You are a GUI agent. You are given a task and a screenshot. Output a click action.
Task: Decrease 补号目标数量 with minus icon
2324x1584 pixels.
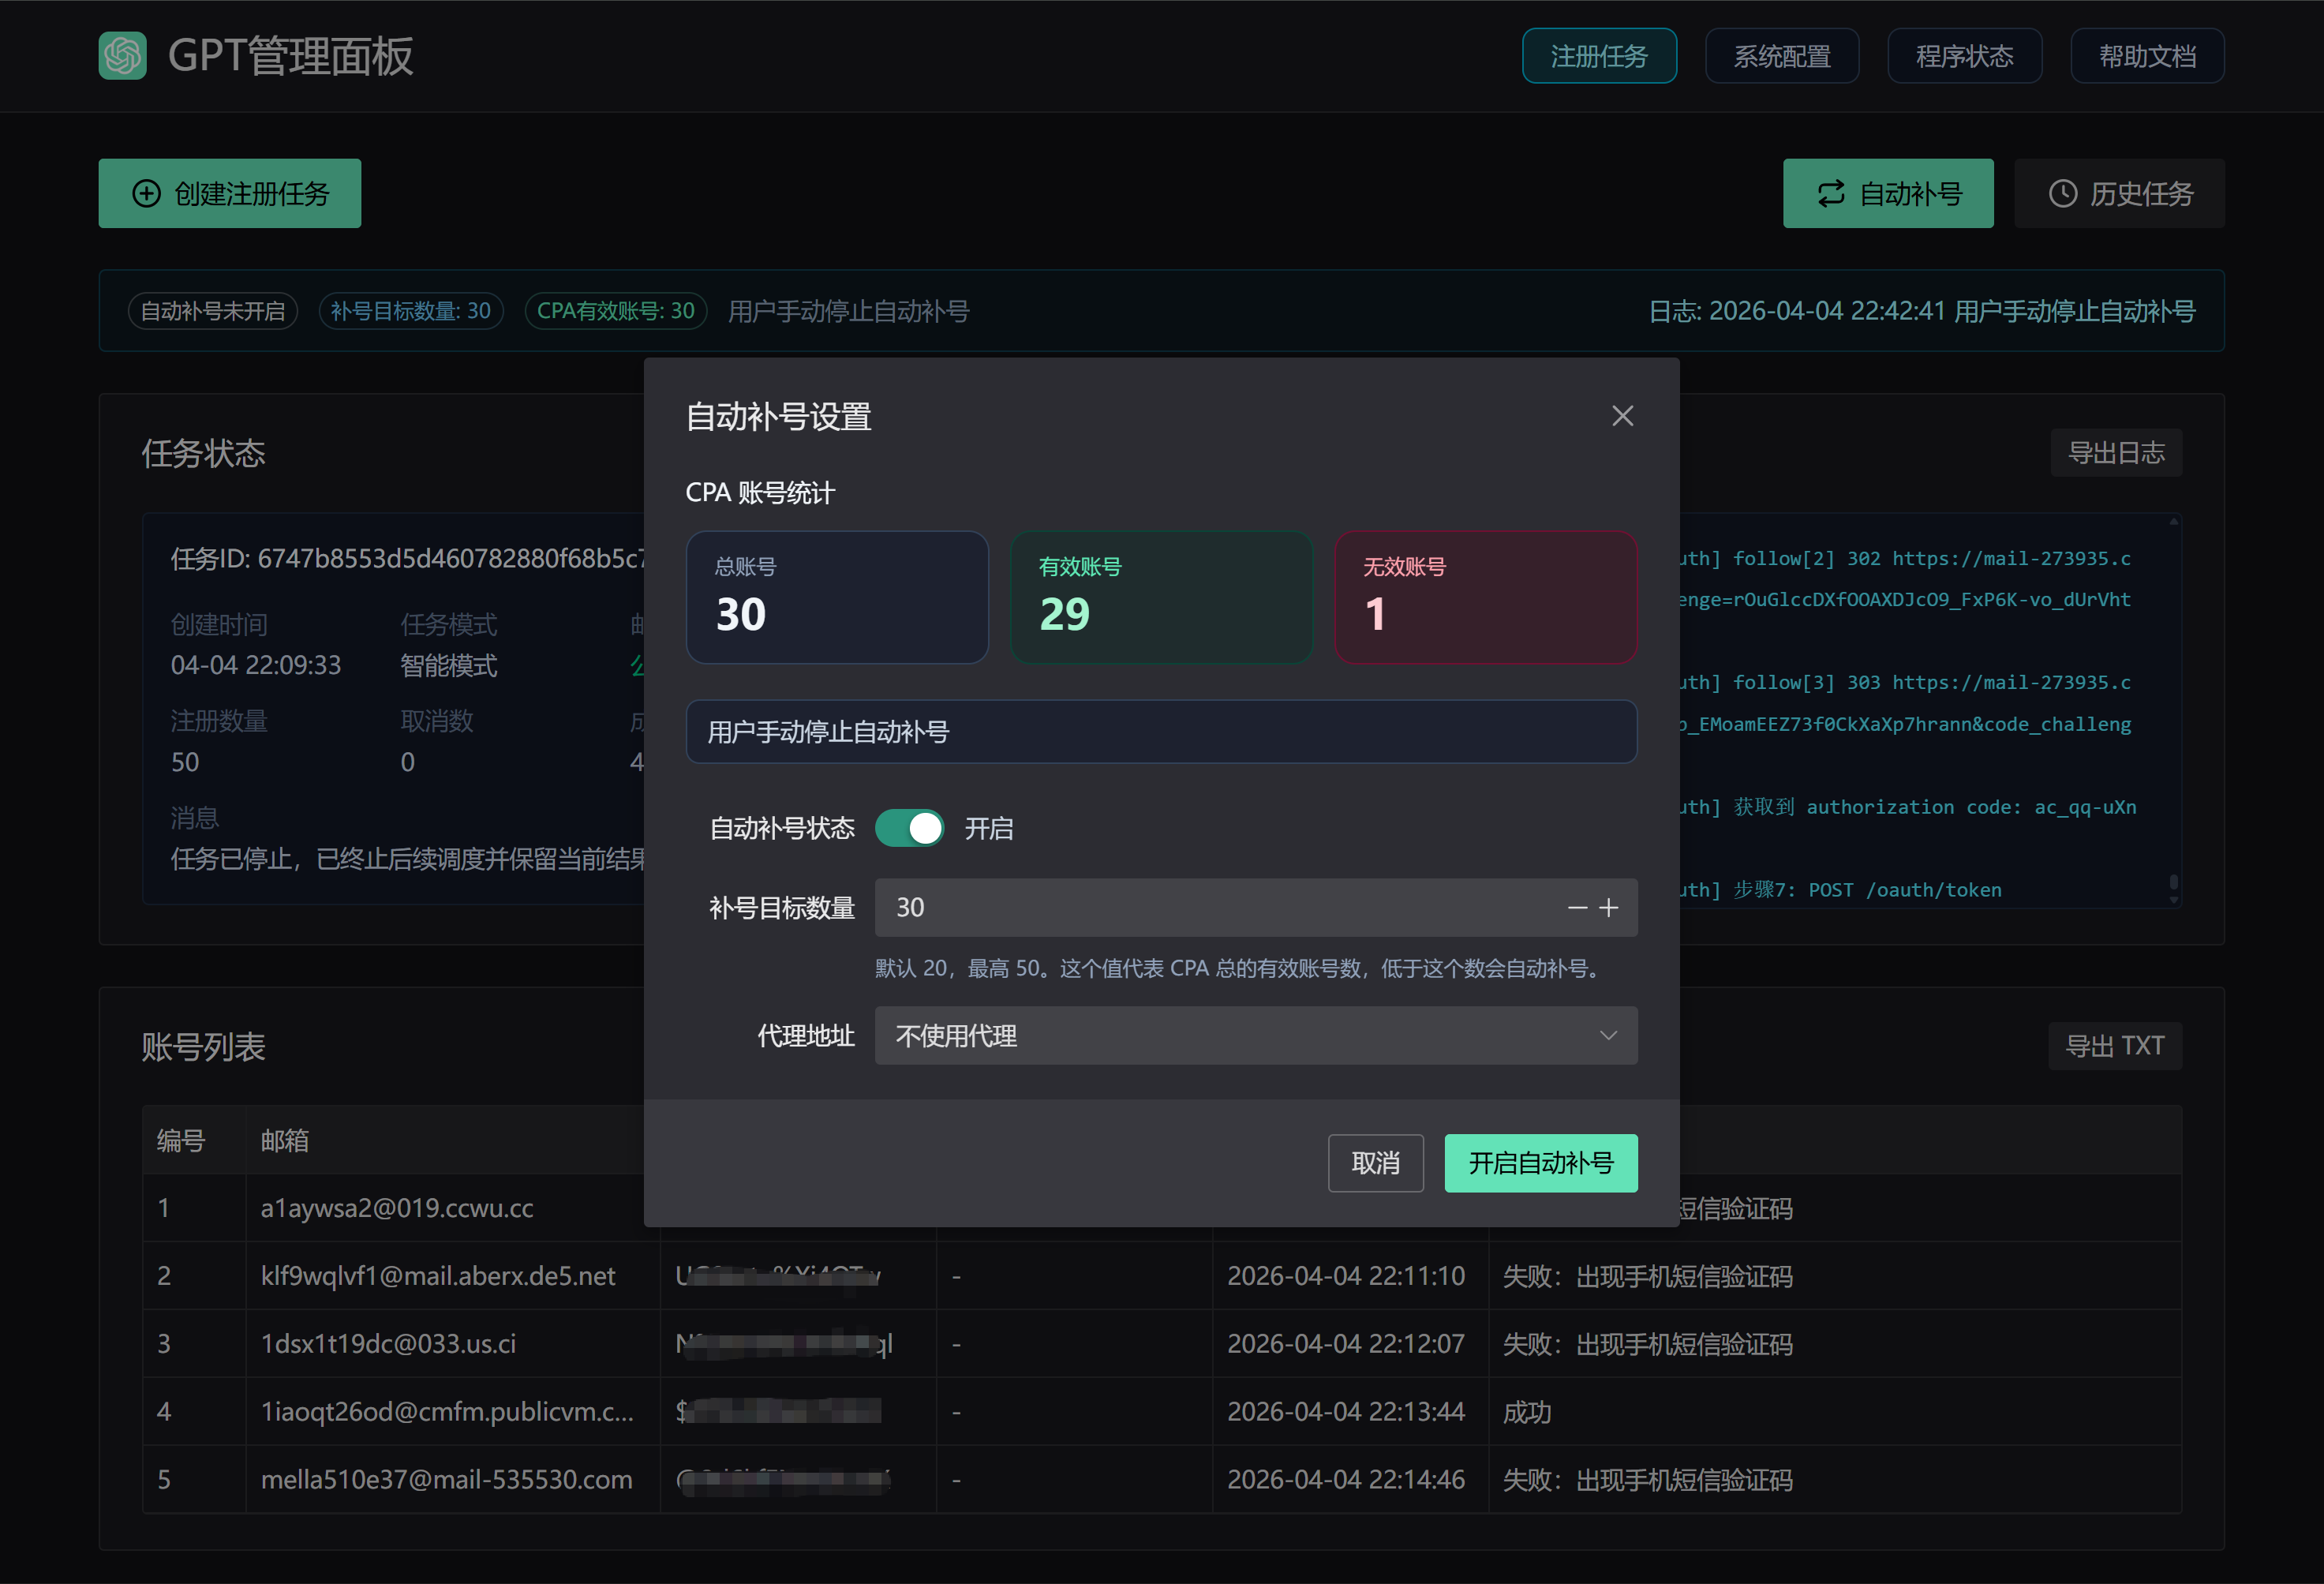(x=1577, y=908)
